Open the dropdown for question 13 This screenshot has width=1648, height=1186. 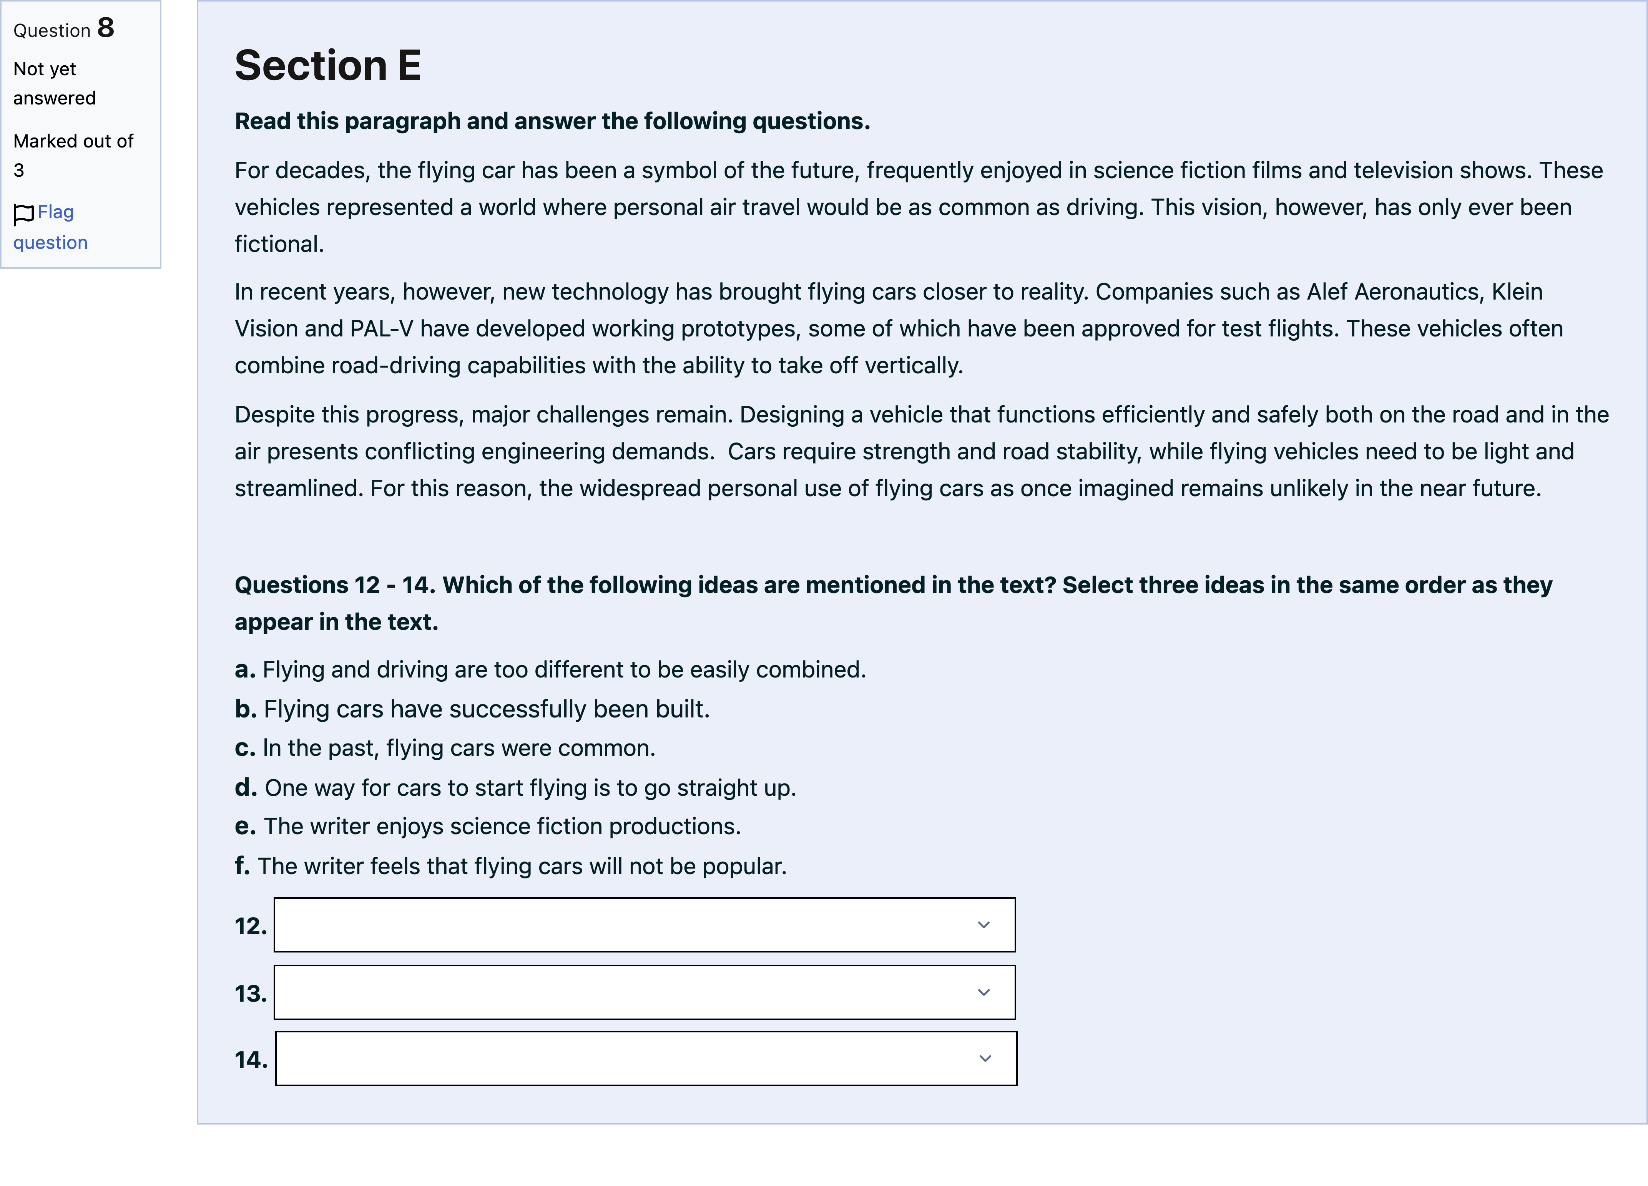(x=645, y=992)
